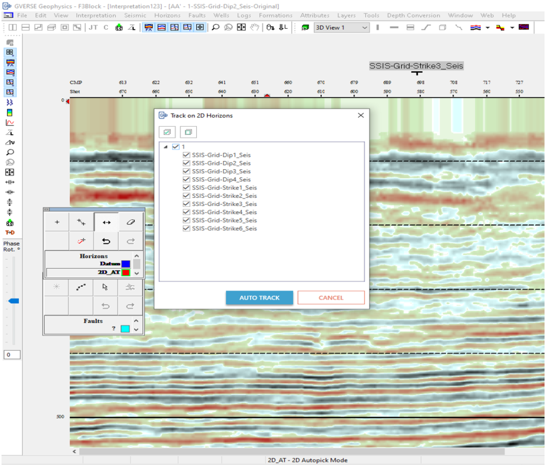Click the undo arrow in the Horizons toolbar panel
The height and width of the screenshot is (465, 545).
pyautogui.click(x=106, y=241)
